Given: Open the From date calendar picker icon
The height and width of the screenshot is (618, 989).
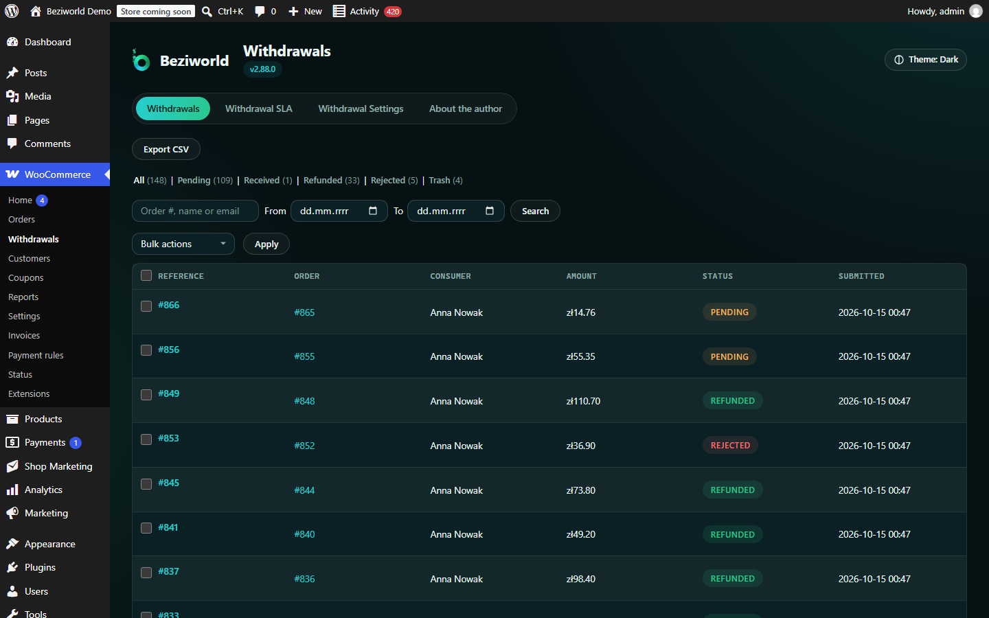Looking at the screenshot, I should click(373, 211).
